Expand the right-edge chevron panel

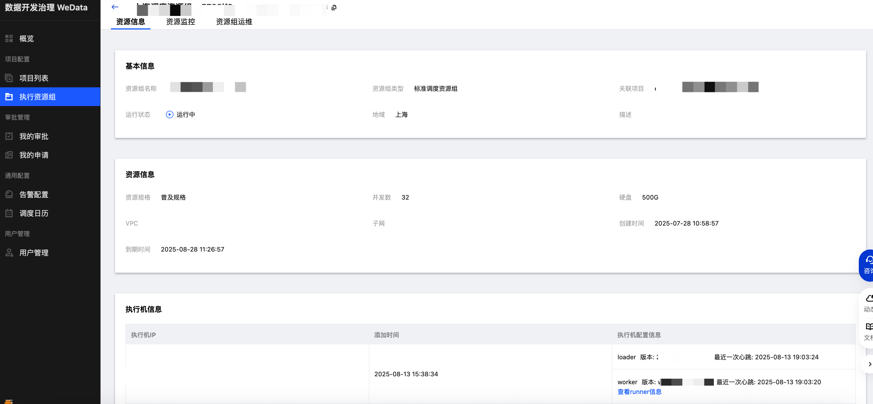[x=869, y=364]
